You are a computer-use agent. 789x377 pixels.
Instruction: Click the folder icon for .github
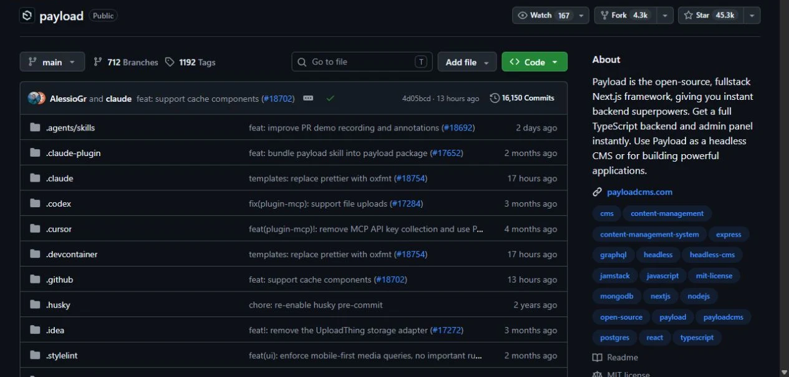[35, 280]
